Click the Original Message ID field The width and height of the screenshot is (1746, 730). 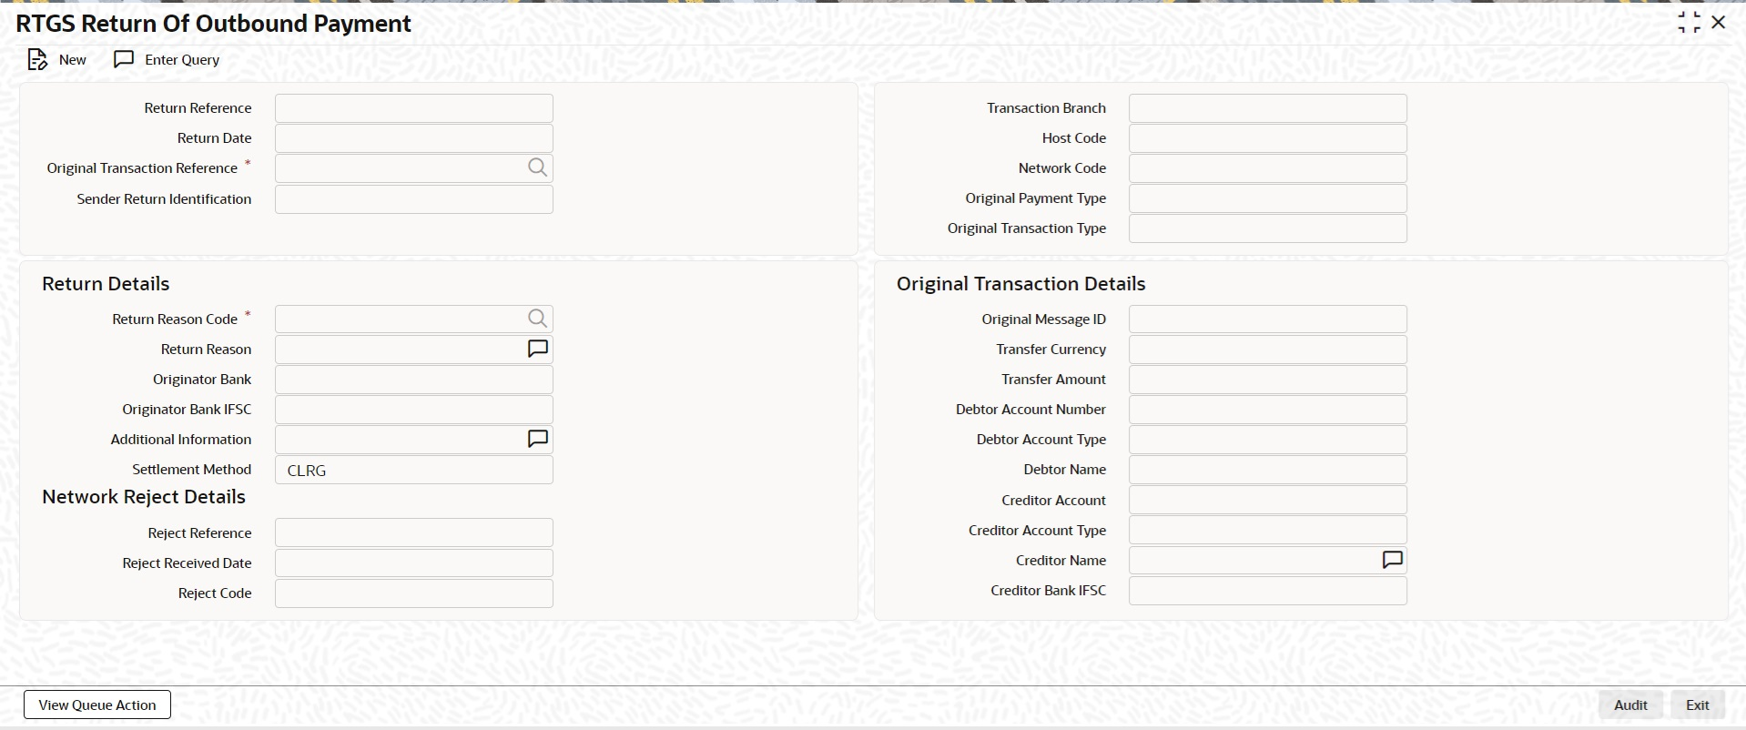click(x=1268, y=319)
